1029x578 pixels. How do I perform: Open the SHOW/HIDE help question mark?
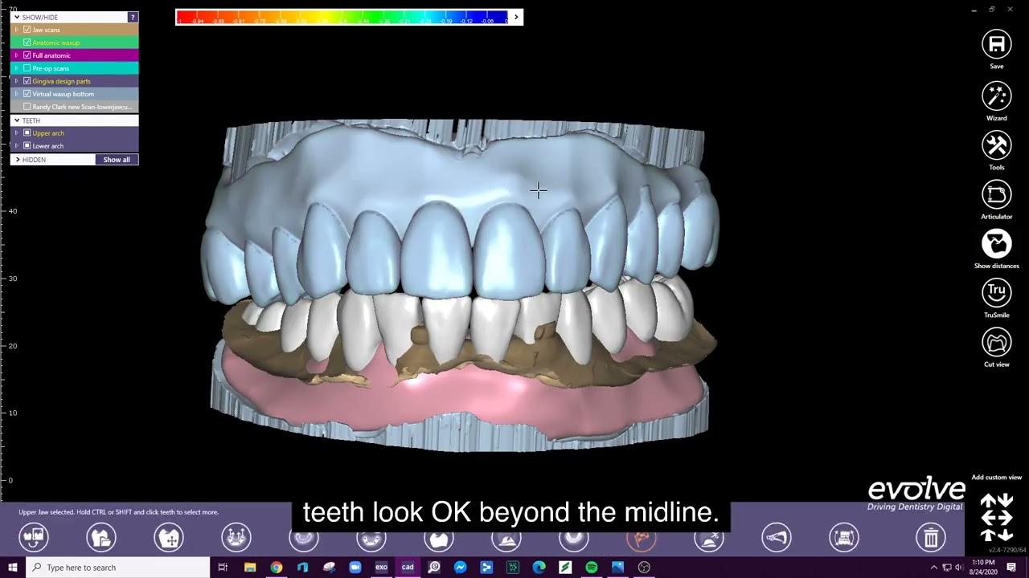[x=133, y=17]
